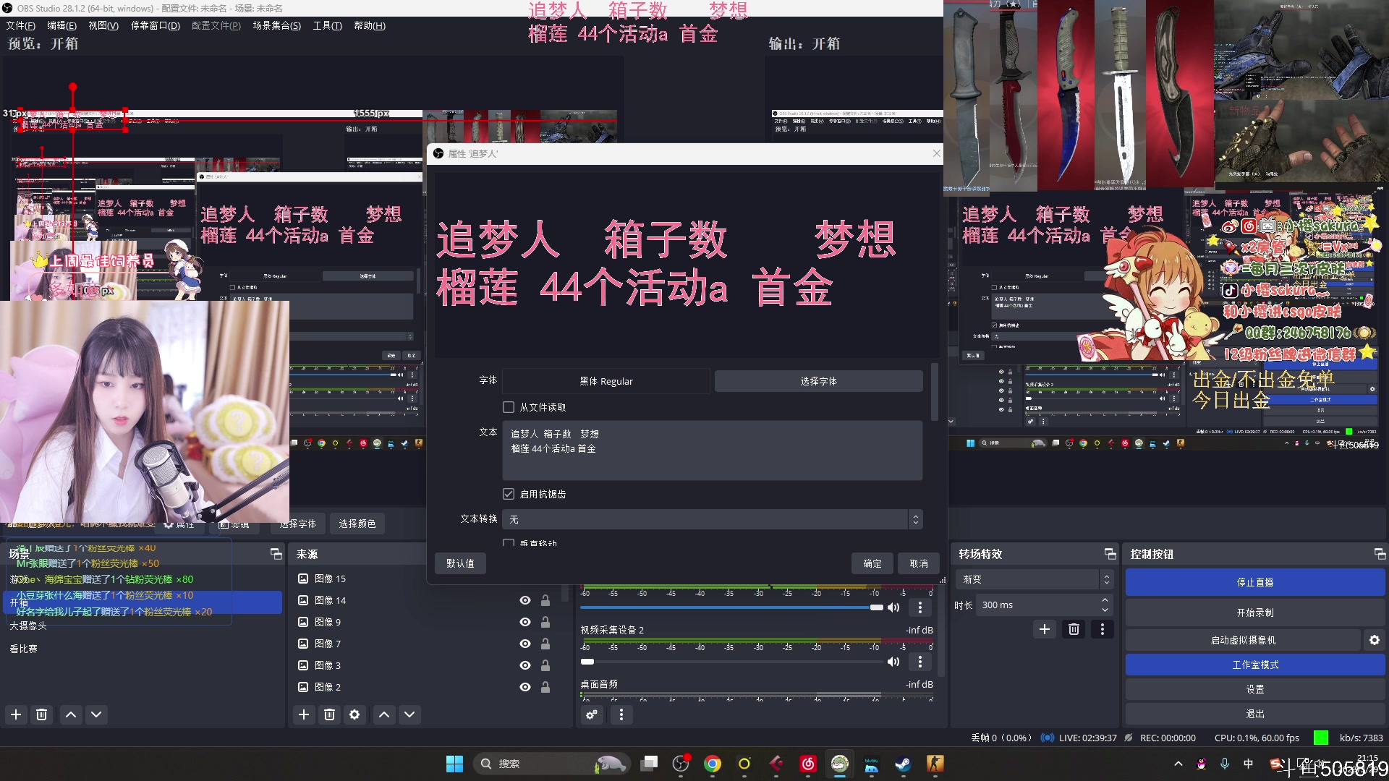Click 选择字体 button in properties dialog
Image resolution: width=1389 pixels, height=781 pixels.
tap(818, 381)
